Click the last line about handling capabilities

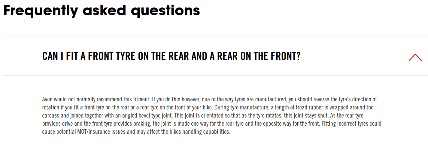136,132
